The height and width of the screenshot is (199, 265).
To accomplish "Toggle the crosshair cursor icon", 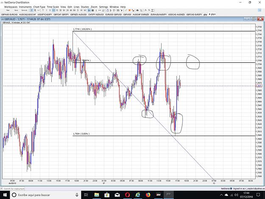I will pyautogui.click(x=89, y=10).
